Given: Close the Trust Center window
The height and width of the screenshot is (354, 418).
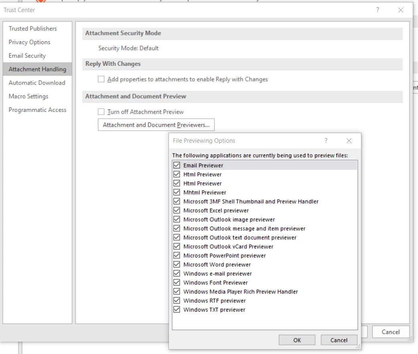Looking at the screenshot, I should click(x=401, y=10).
